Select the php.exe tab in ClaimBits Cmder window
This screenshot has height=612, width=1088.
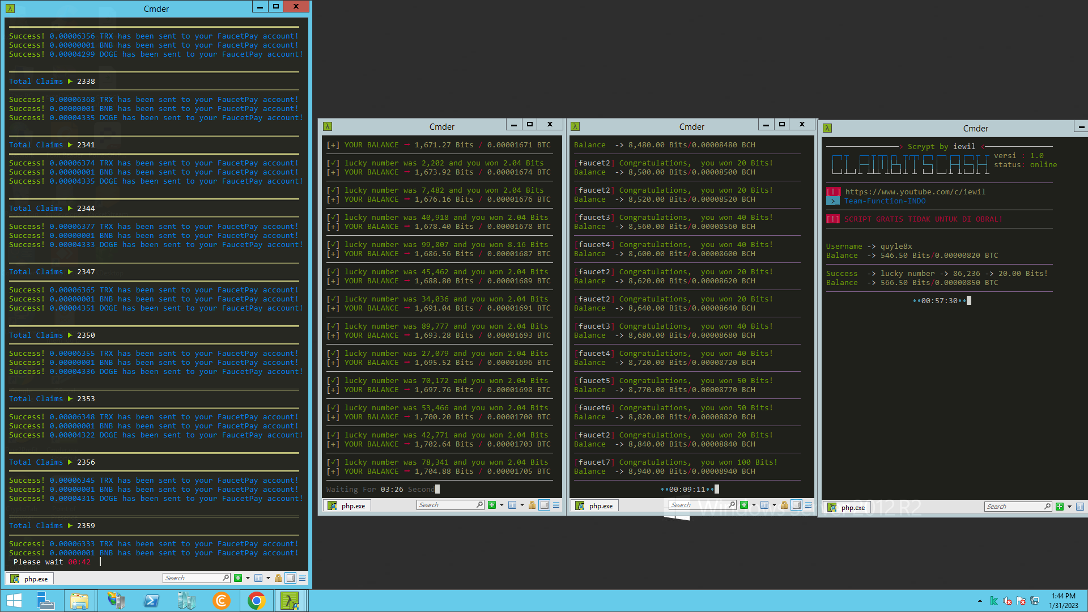pyautogui.click(x=847, y=507)
